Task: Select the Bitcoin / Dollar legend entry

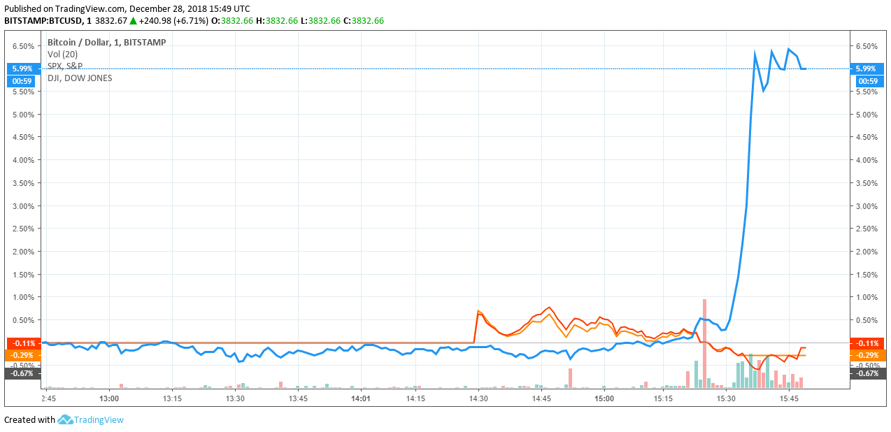Action: pos(105,42)
